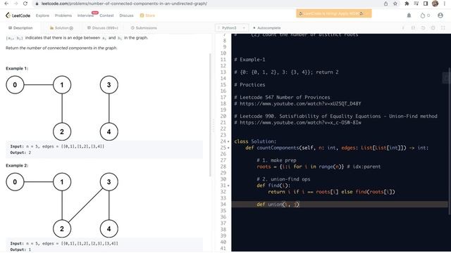Reset code with the revert arrow icon
The width and height of the screenshot is (451, 253).
423,28
